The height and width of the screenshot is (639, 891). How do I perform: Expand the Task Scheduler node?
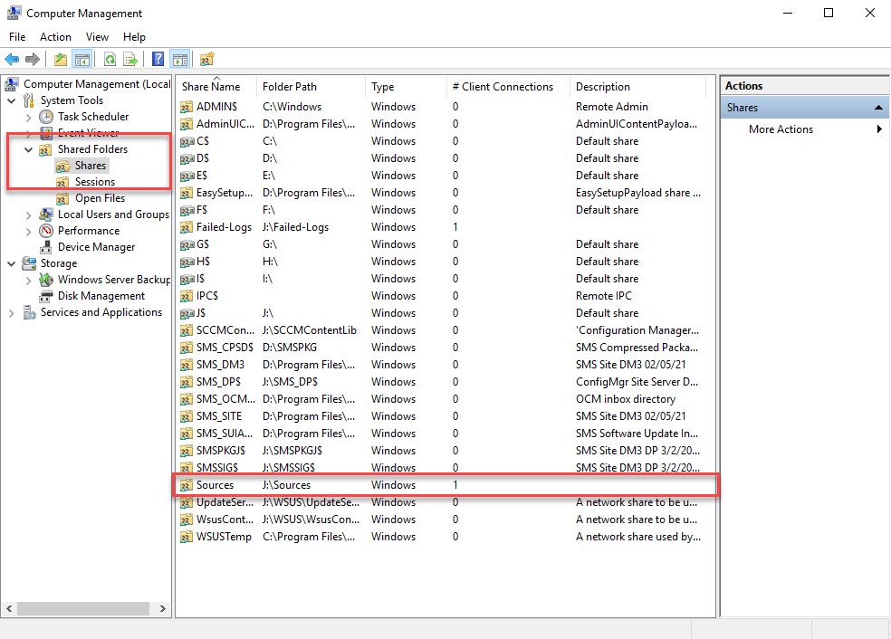(28, 117)
